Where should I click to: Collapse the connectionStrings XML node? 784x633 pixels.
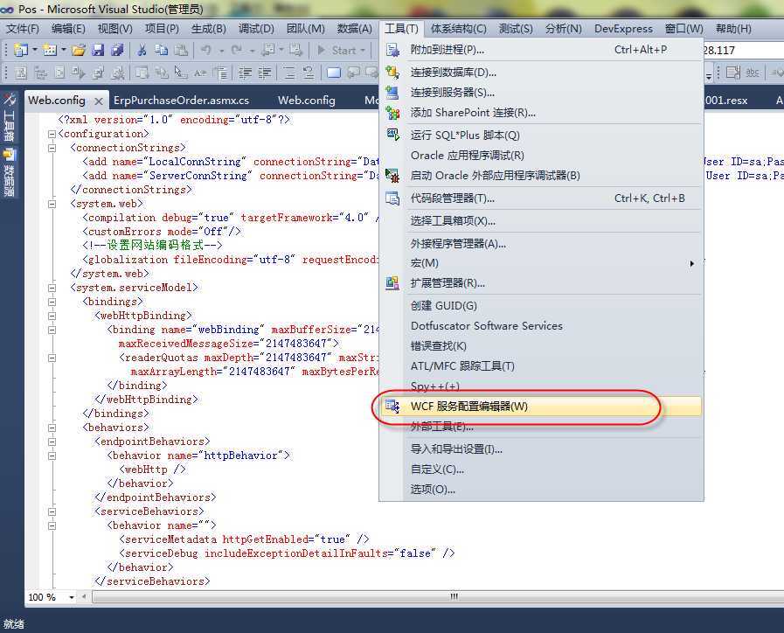coord(52,148)
